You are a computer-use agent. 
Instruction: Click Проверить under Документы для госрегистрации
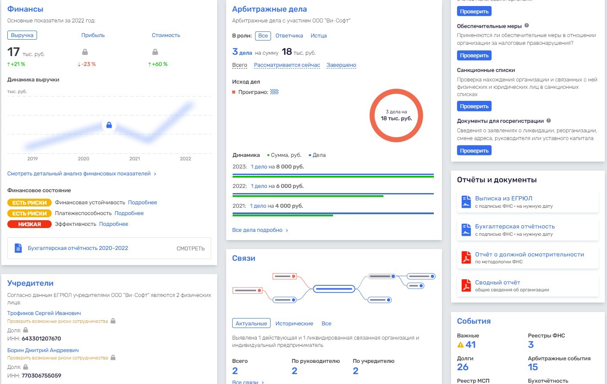[474, 151]
